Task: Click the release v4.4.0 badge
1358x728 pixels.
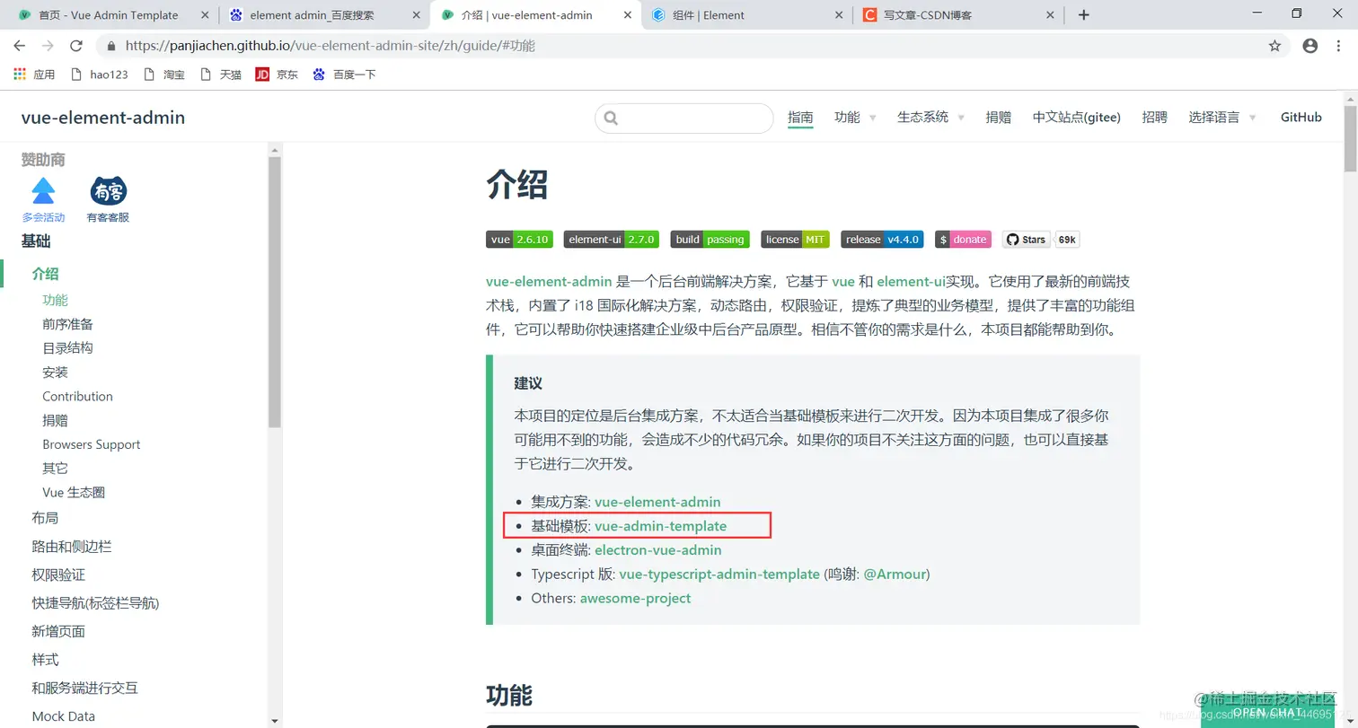Action: coord(882,240)
